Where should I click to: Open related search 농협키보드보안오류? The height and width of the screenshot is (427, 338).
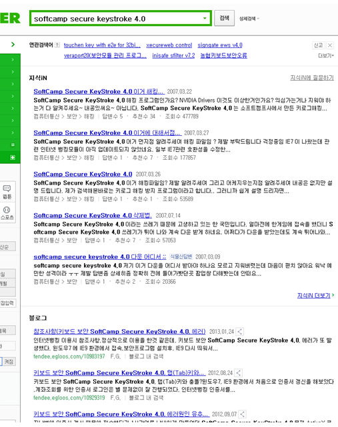coord(223,55)
